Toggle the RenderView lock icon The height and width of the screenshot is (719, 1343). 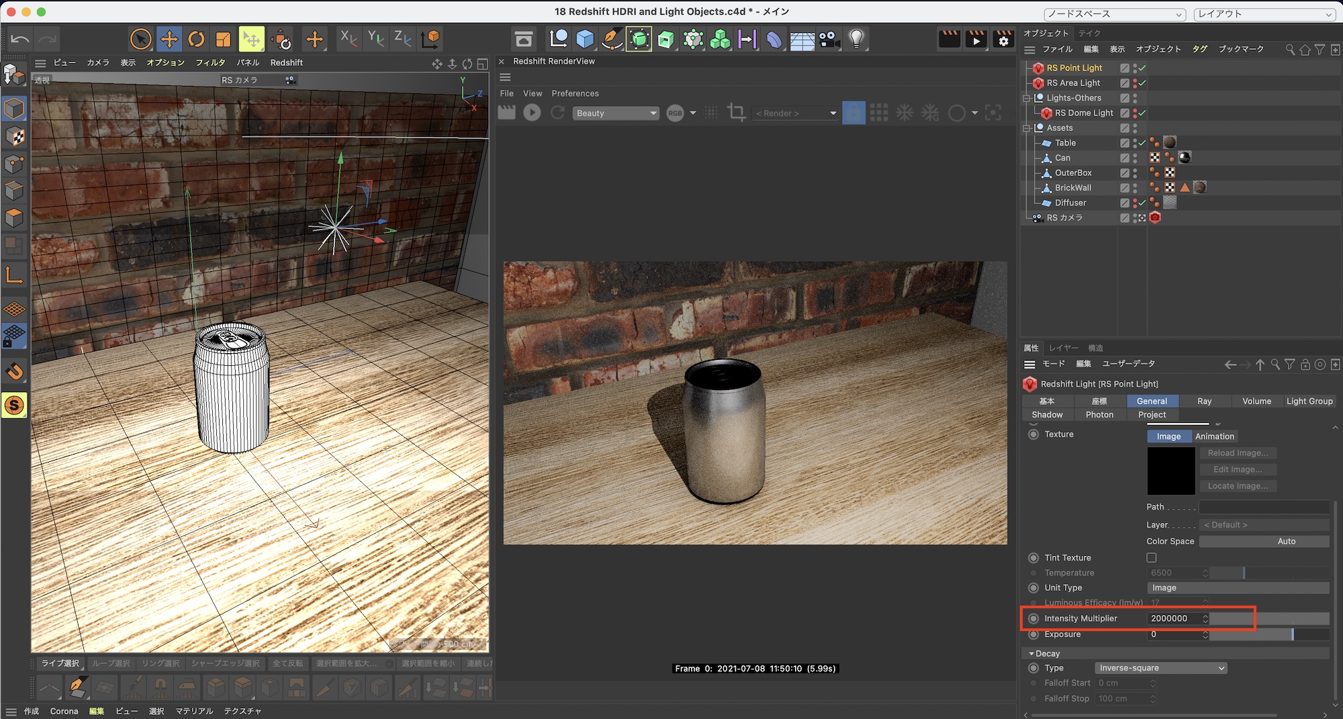pyautogui.click(x=853, y=113)
